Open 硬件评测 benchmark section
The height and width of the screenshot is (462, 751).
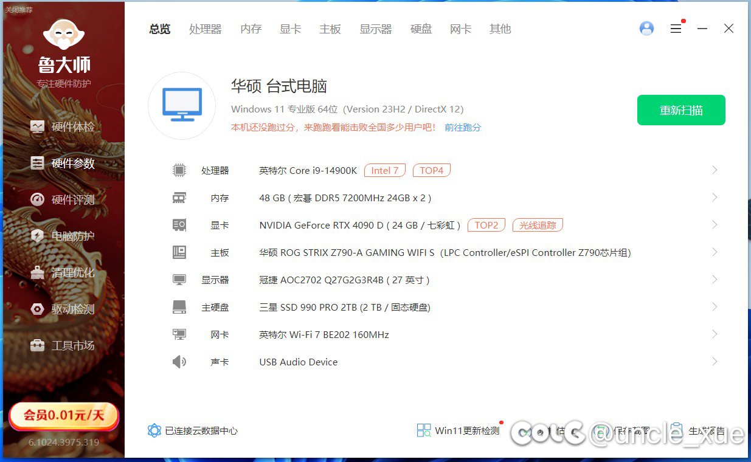63,200
